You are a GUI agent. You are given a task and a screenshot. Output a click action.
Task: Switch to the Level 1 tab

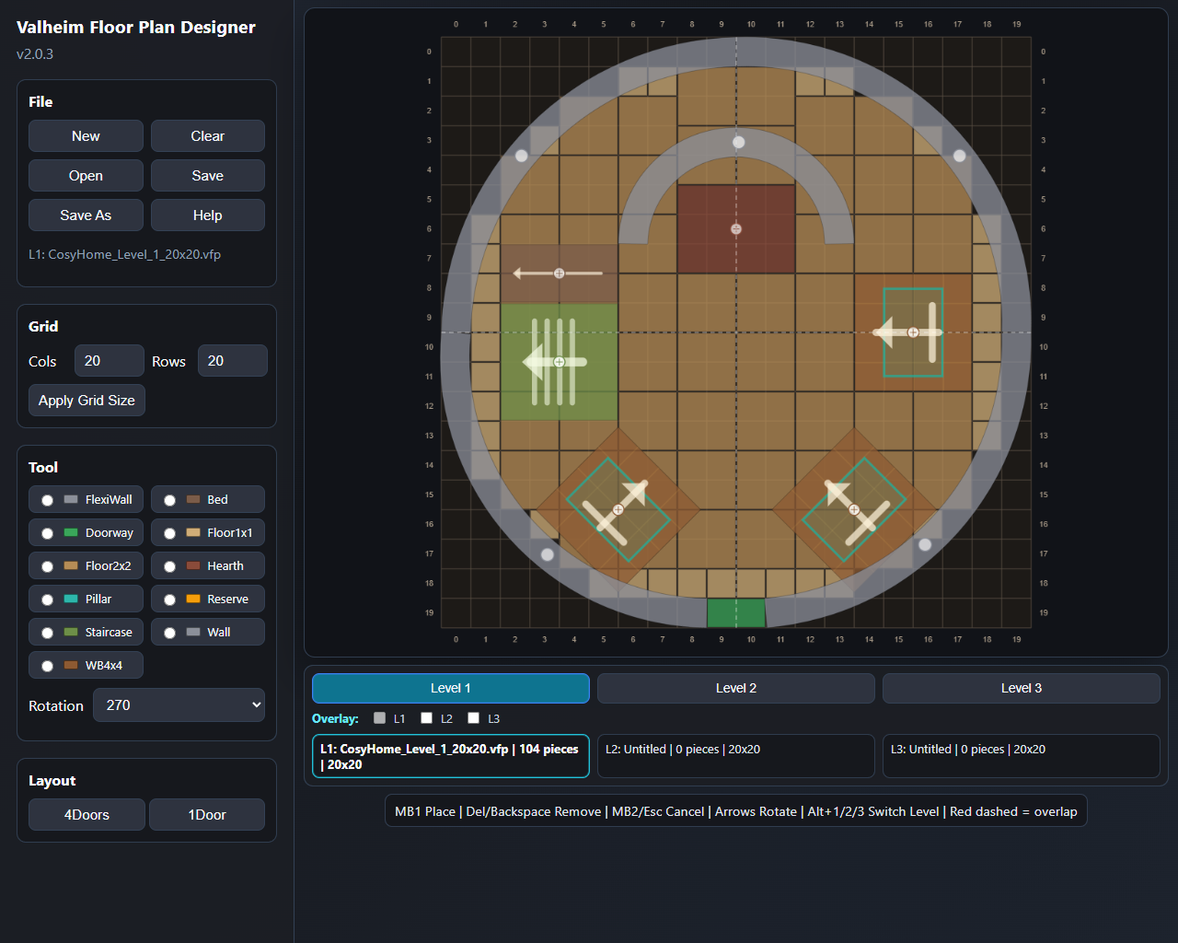pos(451,688)
